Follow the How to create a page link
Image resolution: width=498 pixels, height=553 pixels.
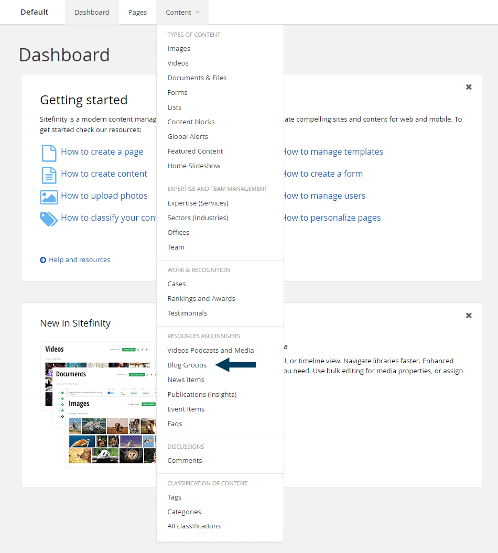pyautogui.click(x=102, y=151)
